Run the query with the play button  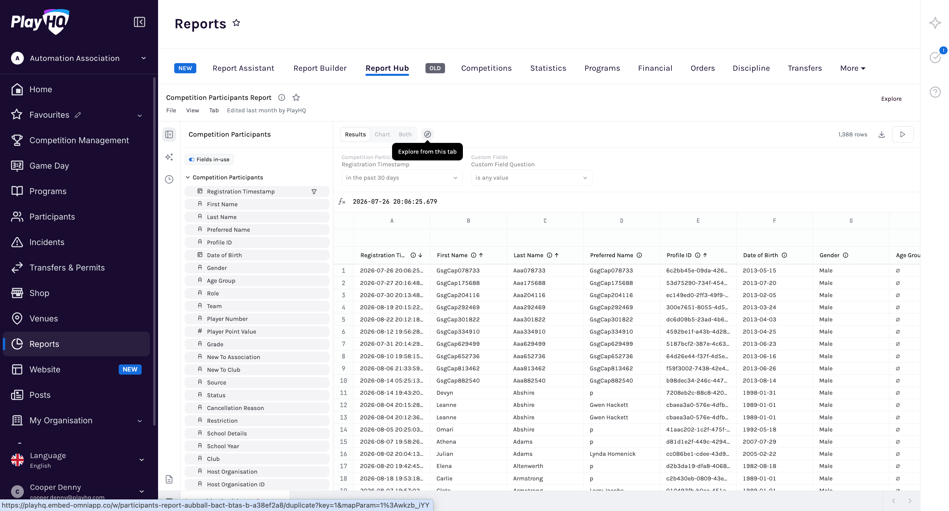[x=903, y=134]
